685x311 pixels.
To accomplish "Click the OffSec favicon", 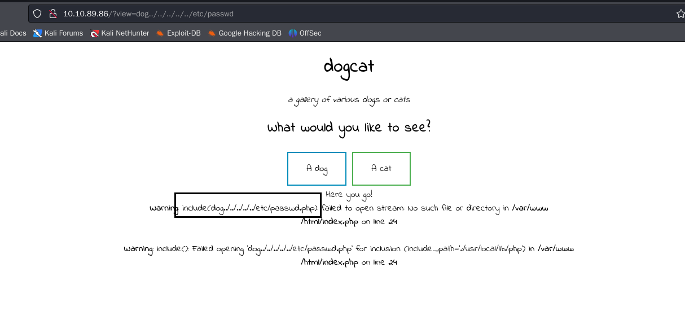I will tap(292, 33).
